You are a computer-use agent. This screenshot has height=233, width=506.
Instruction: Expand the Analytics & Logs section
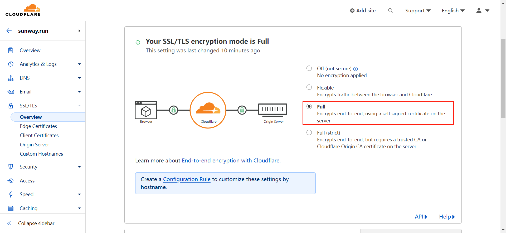click(x=38, y=64)
